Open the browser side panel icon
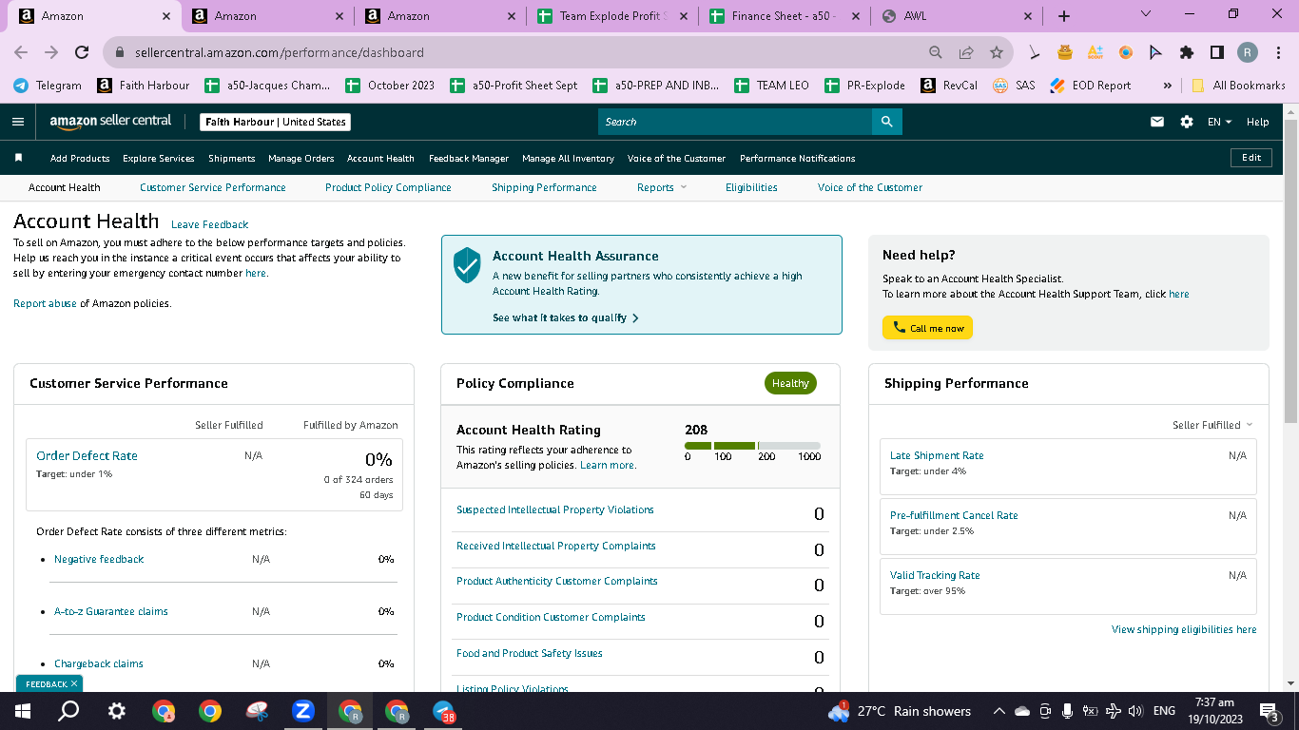The width and height of the screenshot is (1299, 730). (1216, 52)
